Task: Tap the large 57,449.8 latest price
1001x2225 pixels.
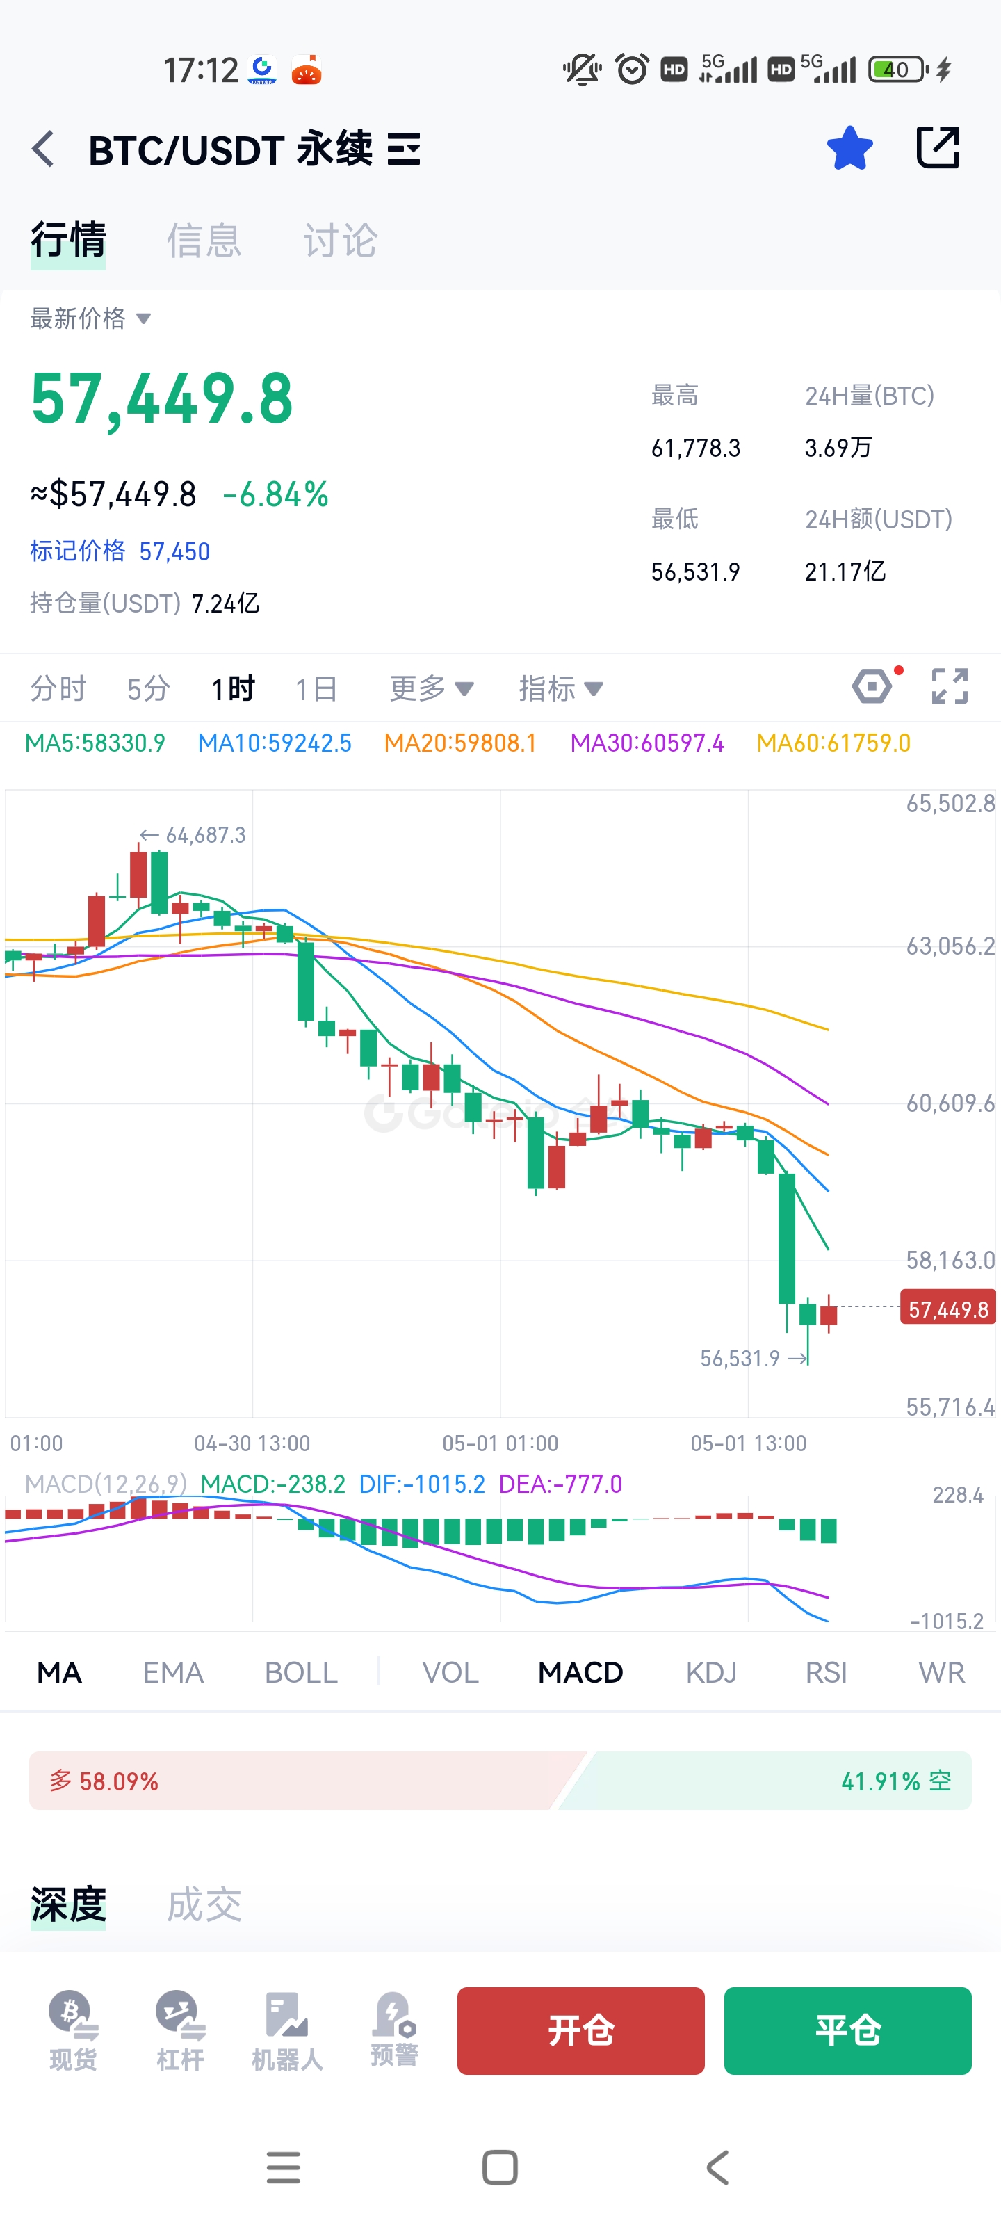Action: pyautogui.click(x=163, y=399)
